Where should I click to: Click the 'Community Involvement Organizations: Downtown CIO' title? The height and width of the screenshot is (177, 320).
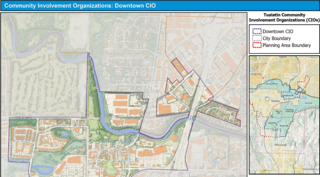click(80, 6)
